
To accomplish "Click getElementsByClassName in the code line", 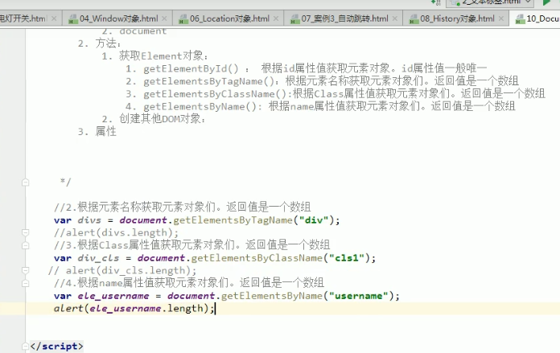I will (257, 258).
